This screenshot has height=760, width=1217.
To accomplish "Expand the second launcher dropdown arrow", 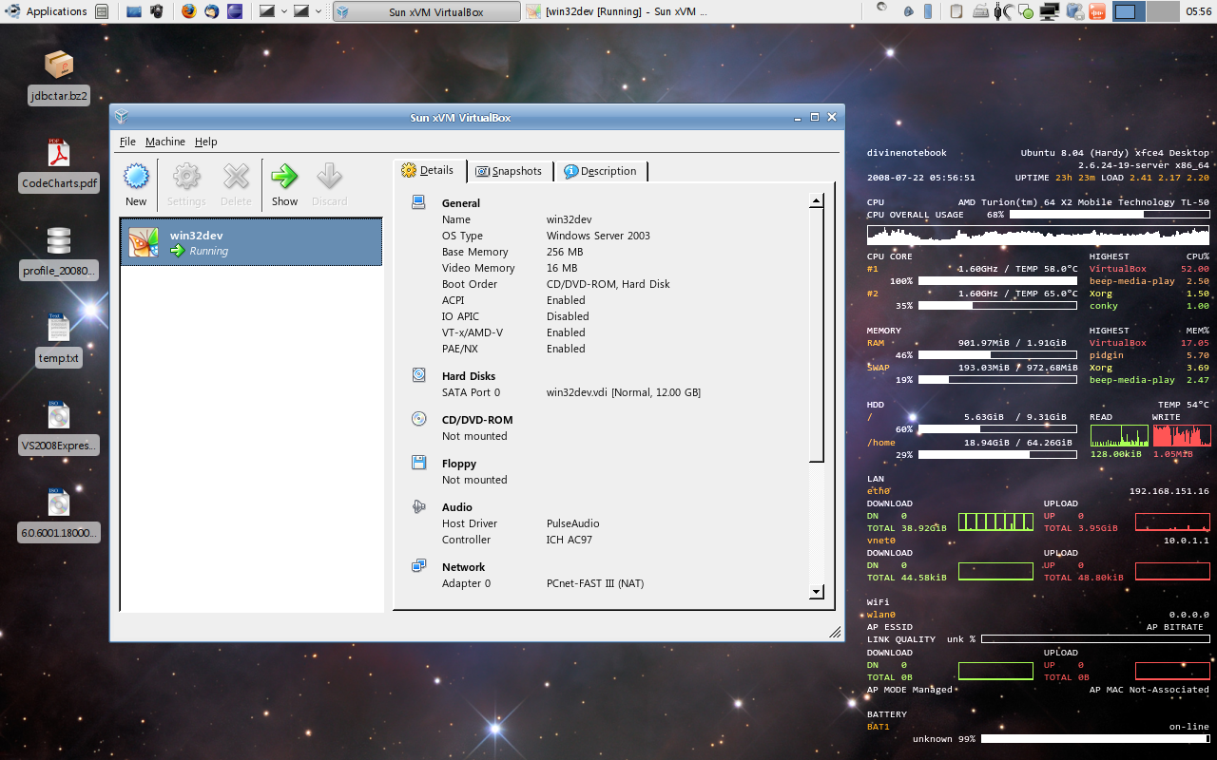I will (318, 11).
